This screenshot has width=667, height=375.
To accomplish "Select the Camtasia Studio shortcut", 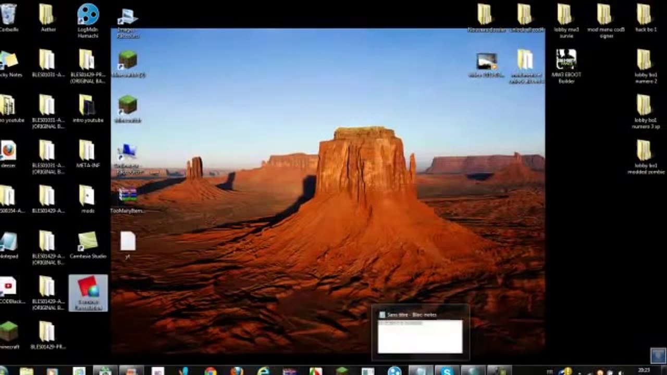I will (88, 245).
